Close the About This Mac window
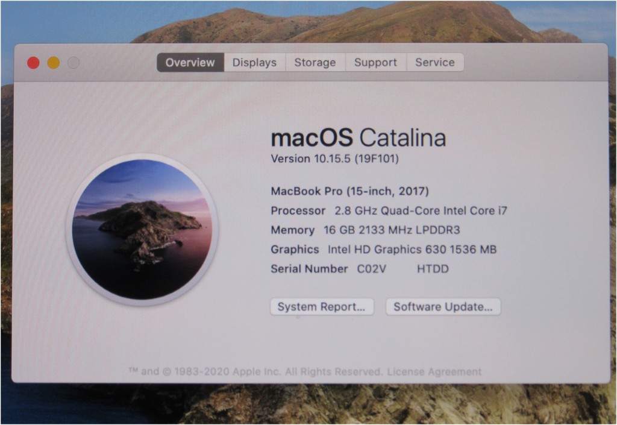The width and height of the screenshot is (617, 425). [34, 63]
